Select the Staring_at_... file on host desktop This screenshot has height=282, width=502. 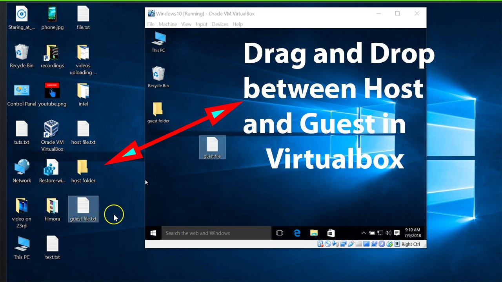[22, 18]
